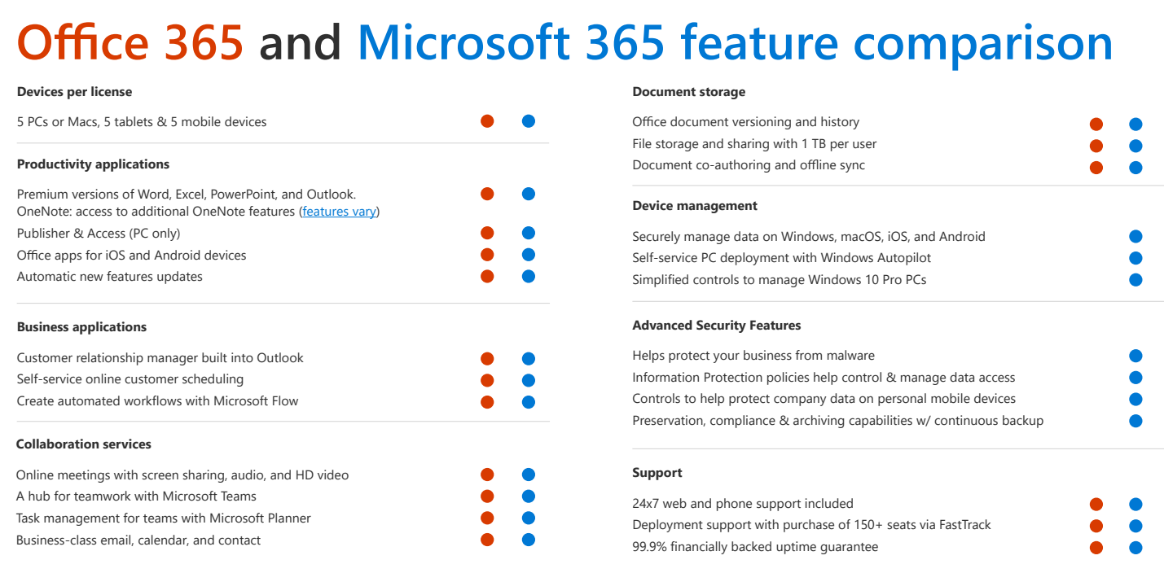This screenshot has width=1164, height=573.
Task: Click the Microsoft 365 feature comparison title
Action: 736,42
